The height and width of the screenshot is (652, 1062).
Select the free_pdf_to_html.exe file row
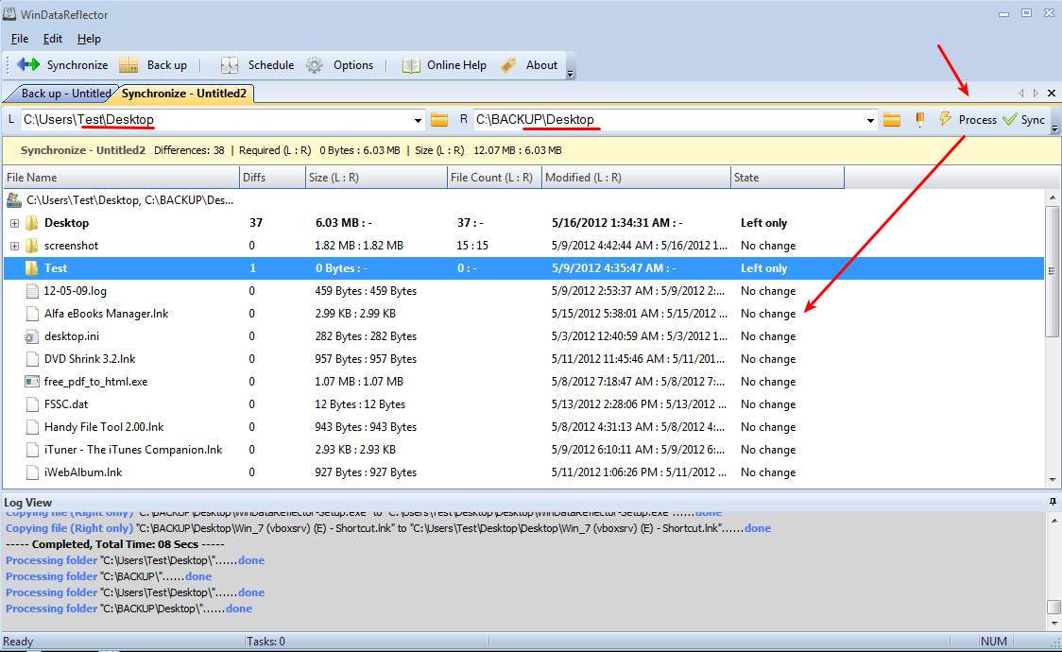95,382
